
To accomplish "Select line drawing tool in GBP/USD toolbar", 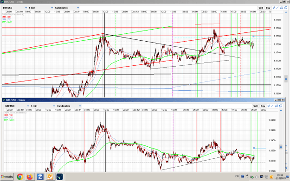I will pyautogui.click(x=272, y=106).
